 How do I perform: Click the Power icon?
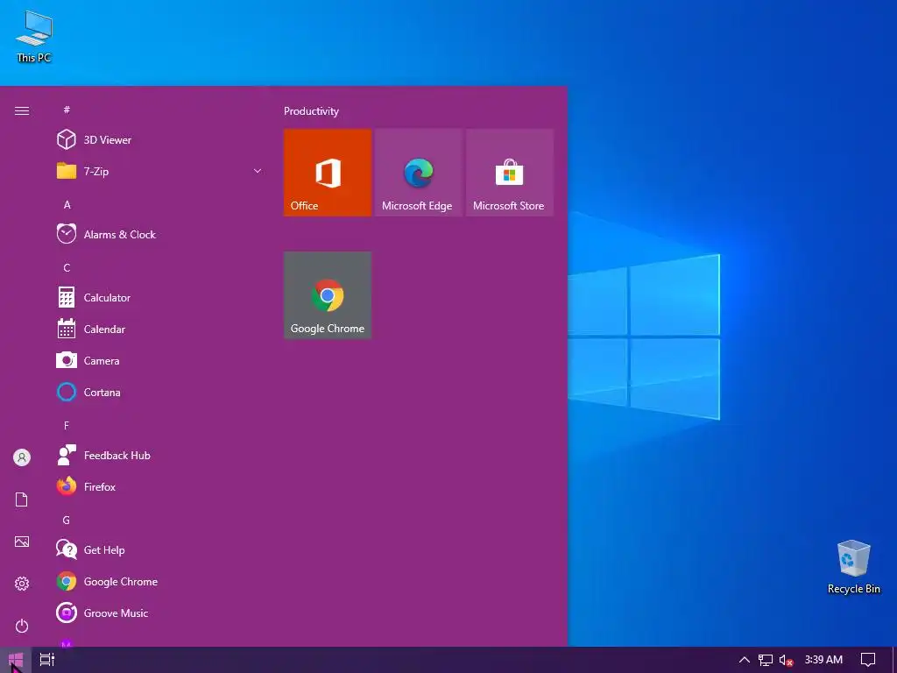[22, 626]
